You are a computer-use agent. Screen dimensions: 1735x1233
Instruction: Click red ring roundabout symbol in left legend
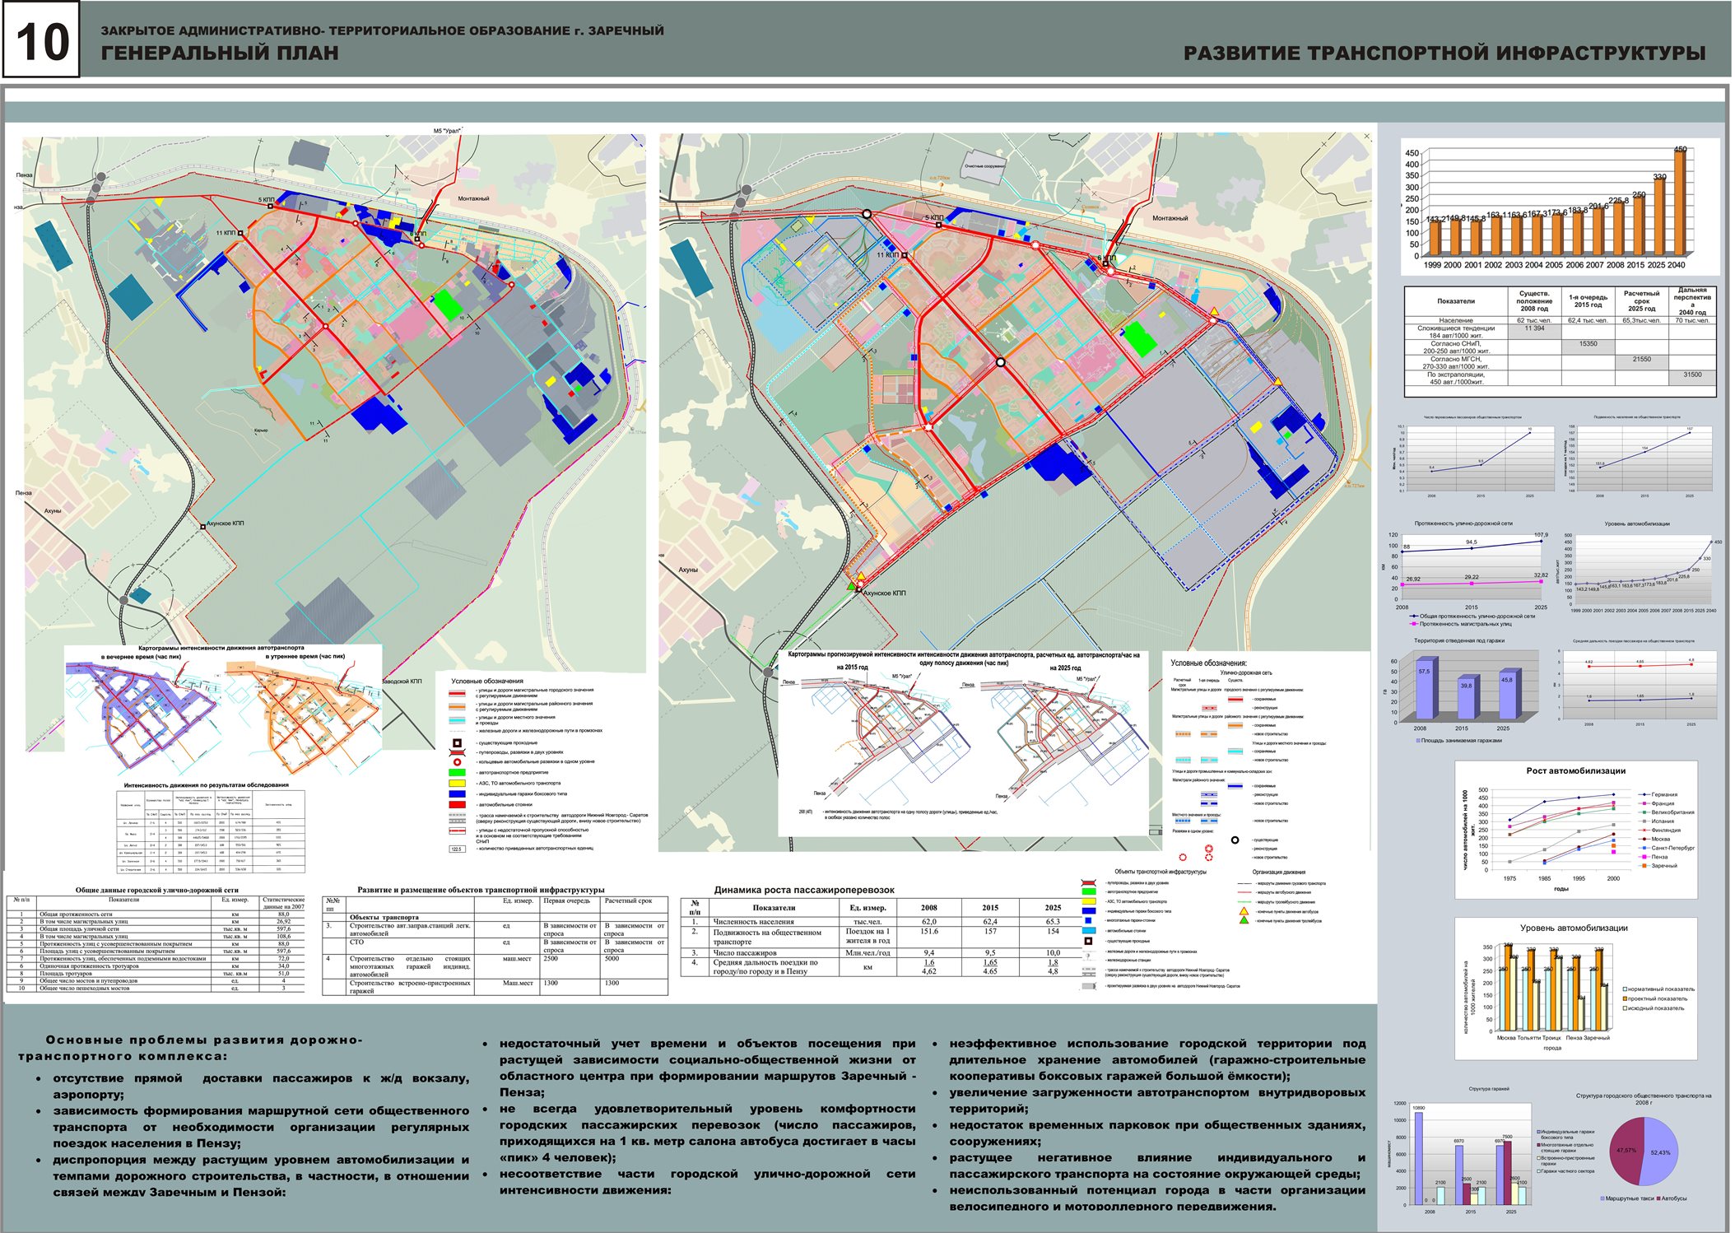457,762
